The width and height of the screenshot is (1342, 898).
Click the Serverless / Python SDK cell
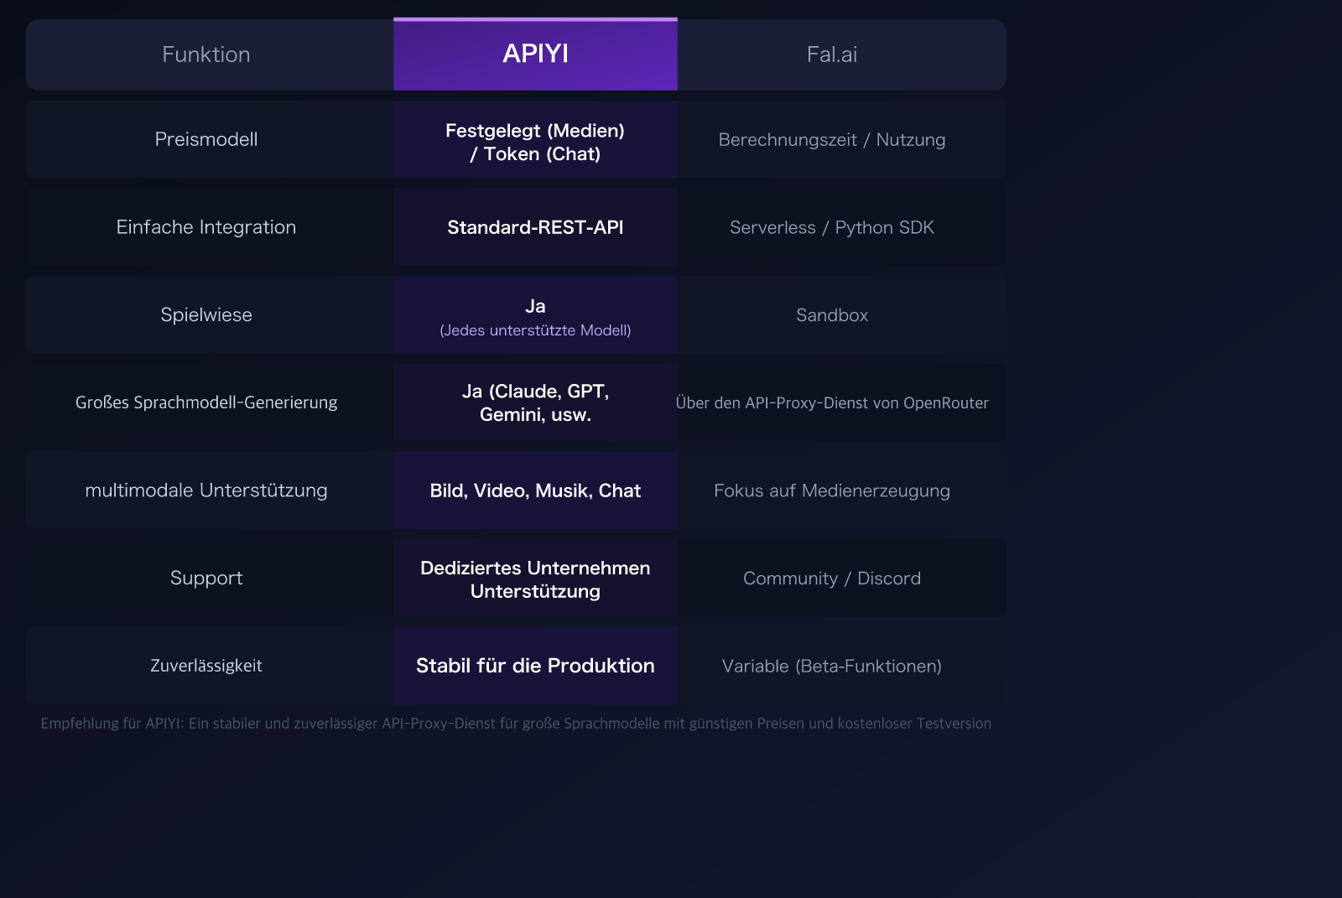click(832, 226)
